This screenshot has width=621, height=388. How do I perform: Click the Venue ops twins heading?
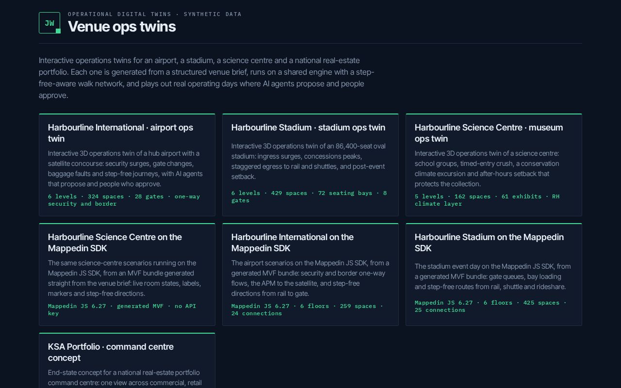(x=122, y=27)
